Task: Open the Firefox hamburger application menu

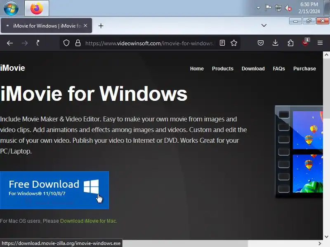Action: 320,43
